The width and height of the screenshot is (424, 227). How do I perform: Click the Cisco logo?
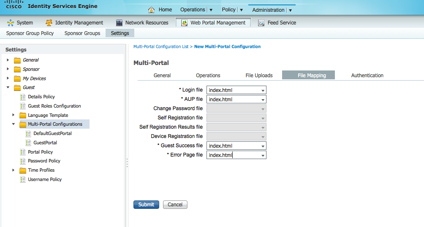[x=14, y=5]
